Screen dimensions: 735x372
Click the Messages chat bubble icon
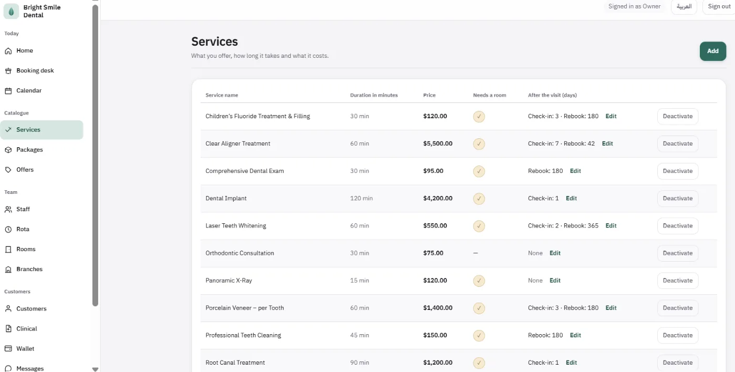coord(8,368)
